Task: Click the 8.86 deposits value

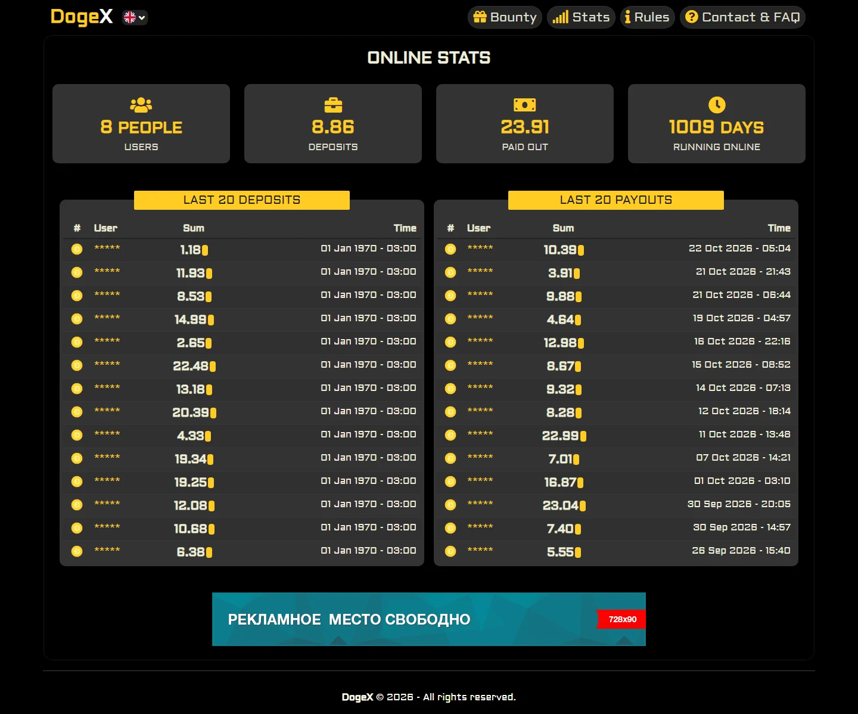Action: 333,127
